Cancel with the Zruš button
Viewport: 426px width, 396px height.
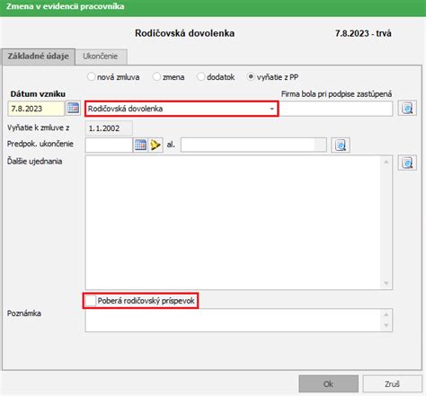[392, 383]
